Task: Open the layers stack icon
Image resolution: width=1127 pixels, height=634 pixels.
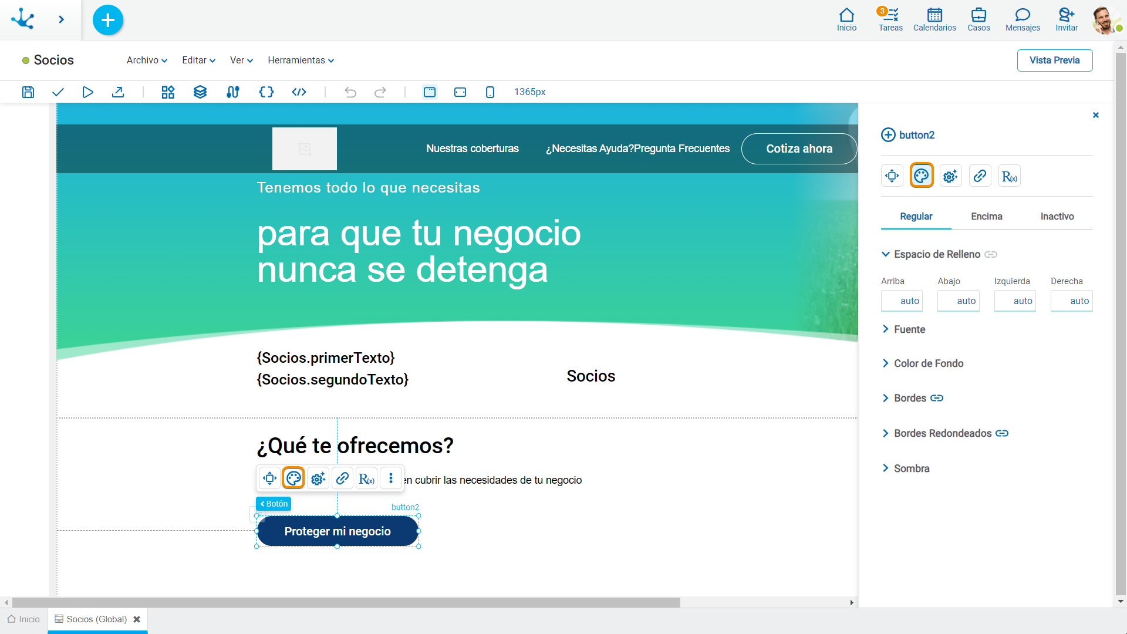Action: pos(200,92)
